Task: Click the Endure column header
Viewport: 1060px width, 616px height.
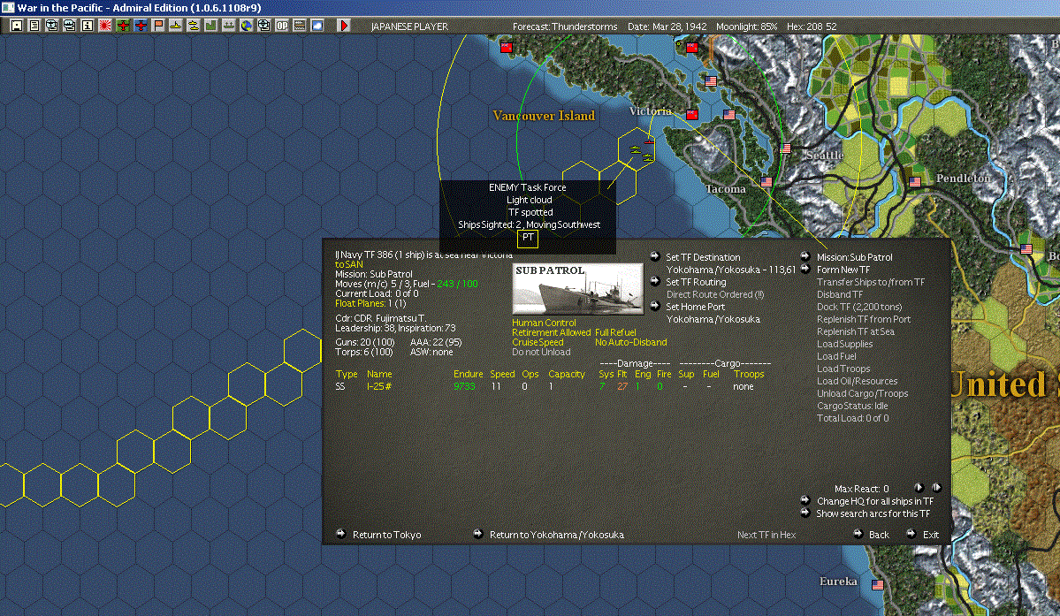Action: pyautogui.click(x=468, y=374)
